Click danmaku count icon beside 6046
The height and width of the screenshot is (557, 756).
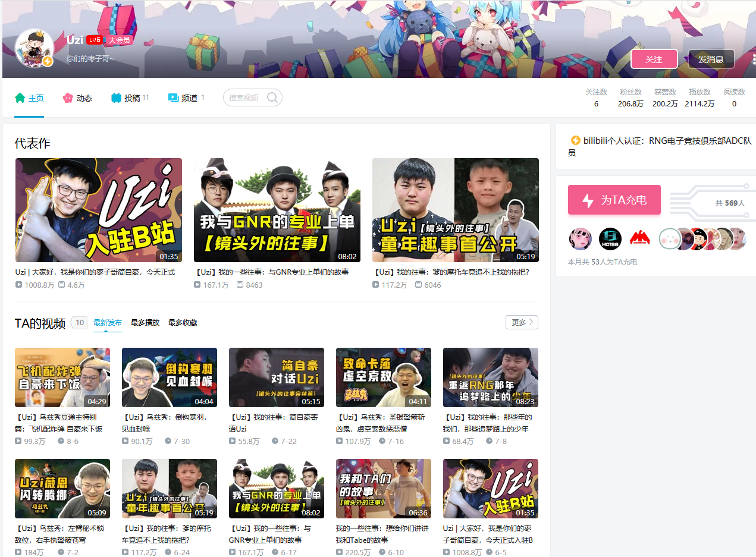click(x=419, y=285)
